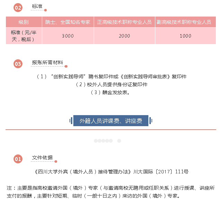This screenshot has width=220, height=202.
Task: Click the 级别 table header cell
Action: click(x=24, y=22)
